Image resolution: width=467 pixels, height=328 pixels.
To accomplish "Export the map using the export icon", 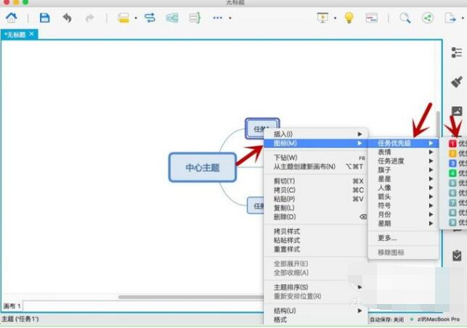I will (450, 18).
